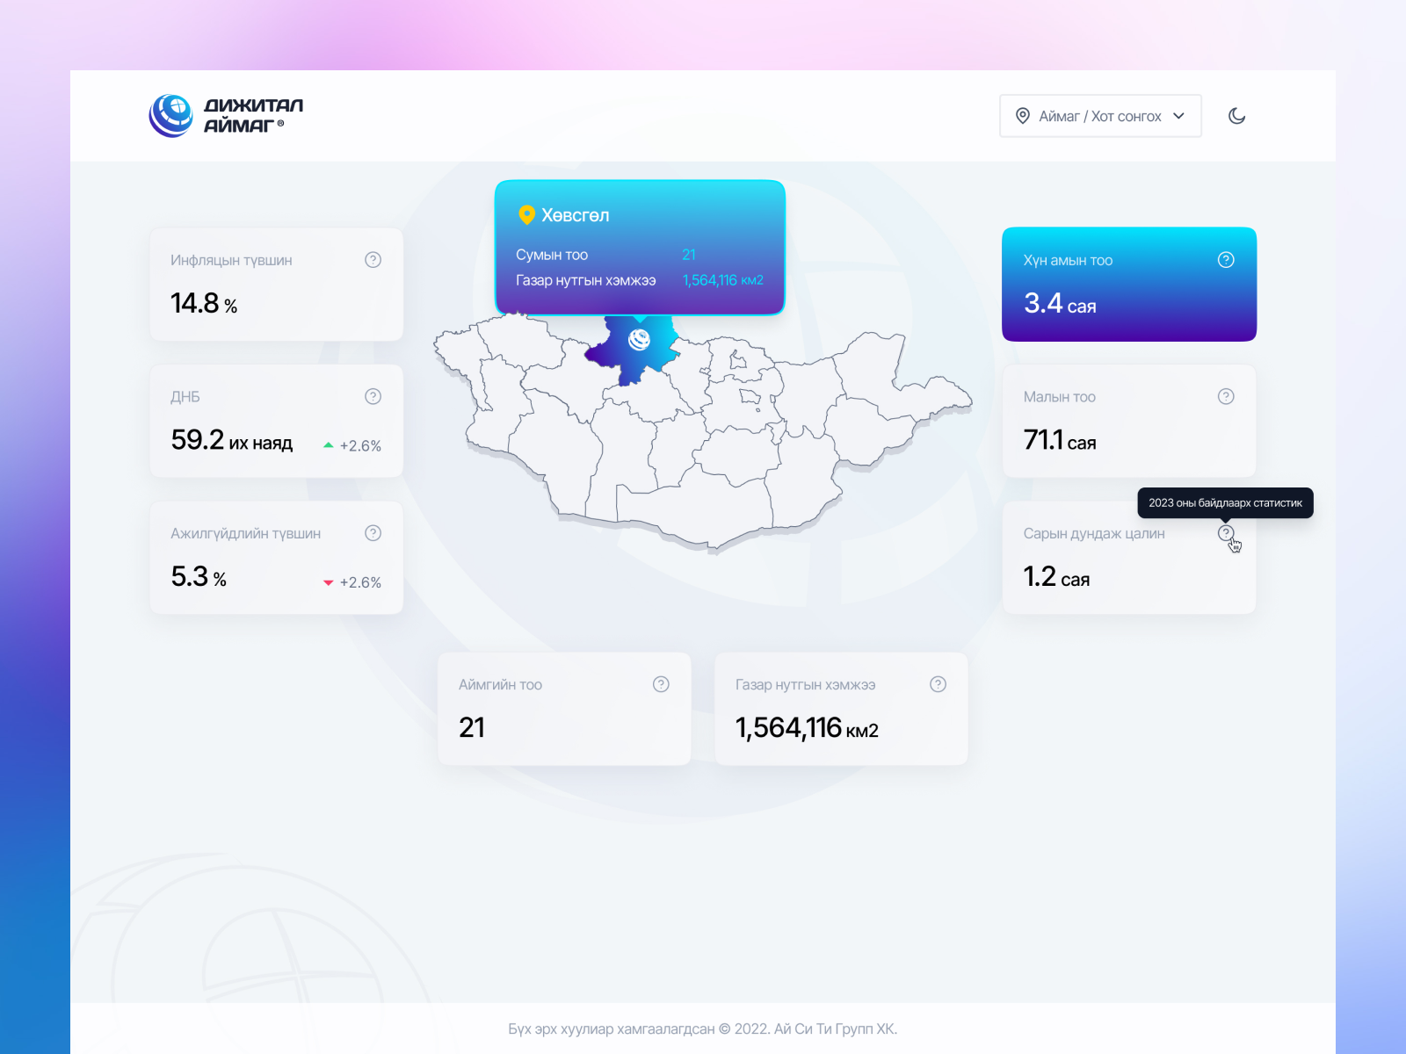Screen dimensions: 1406x1054
Task: Expand the chevron in the region selector
Action: [x=1178, y=115]
